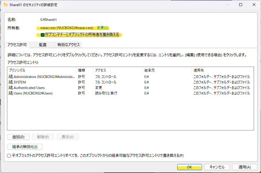The image size is (261, 173).
Task: Confirm with the OK button
Action: (189, 167)
